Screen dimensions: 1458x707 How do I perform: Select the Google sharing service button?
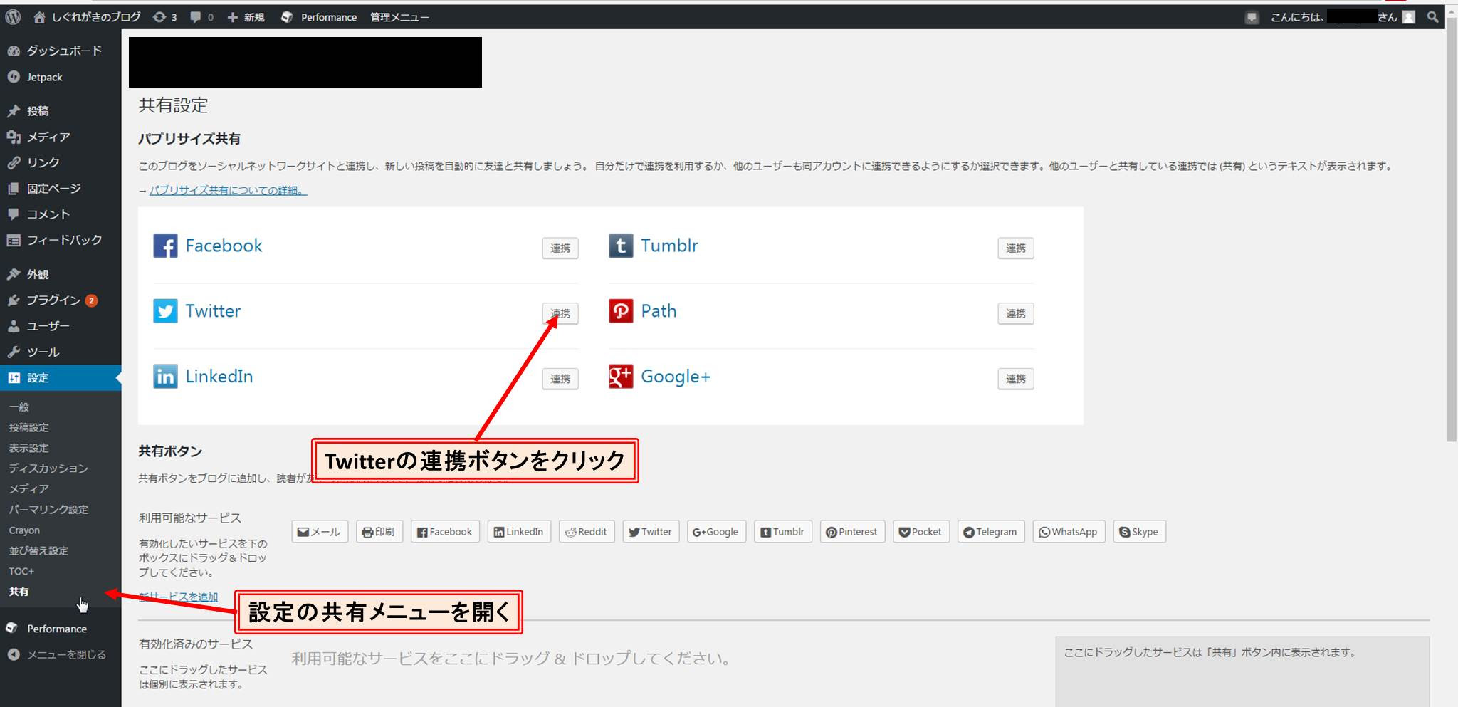[x=716, y=532]
